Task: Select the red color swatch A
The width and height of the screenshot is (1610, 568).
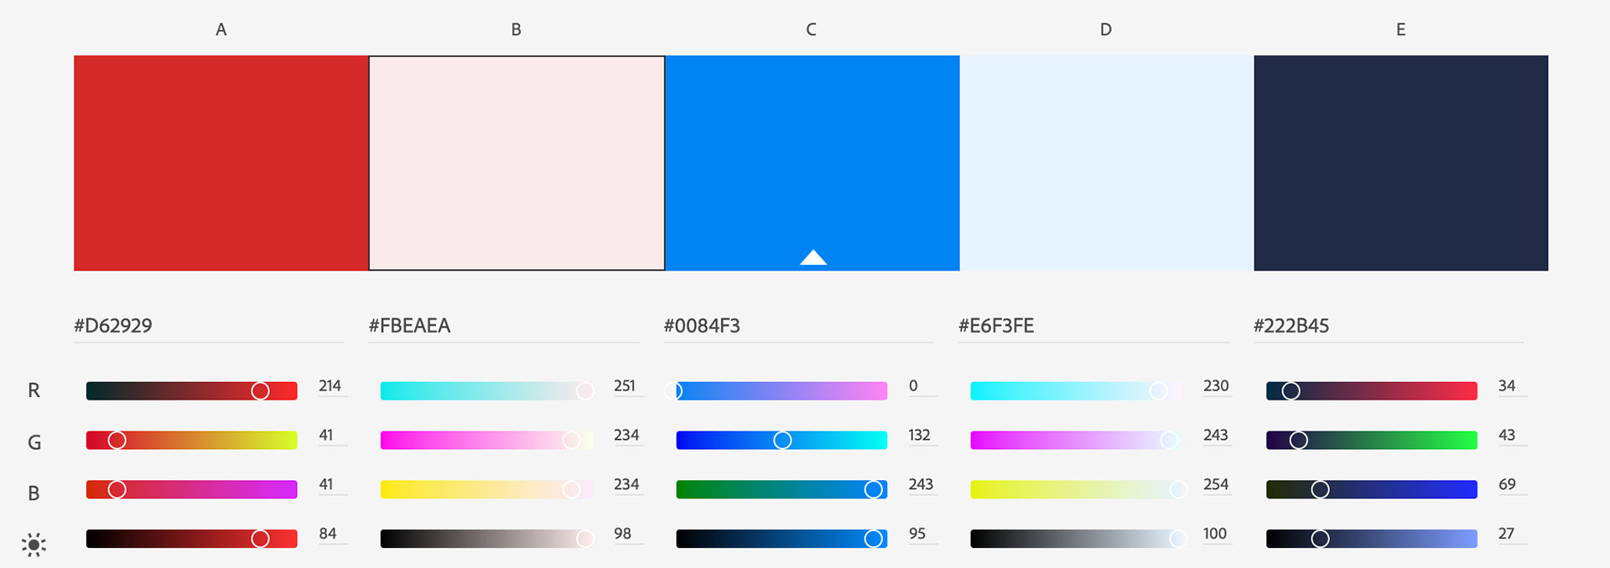Action: point(221,163)
